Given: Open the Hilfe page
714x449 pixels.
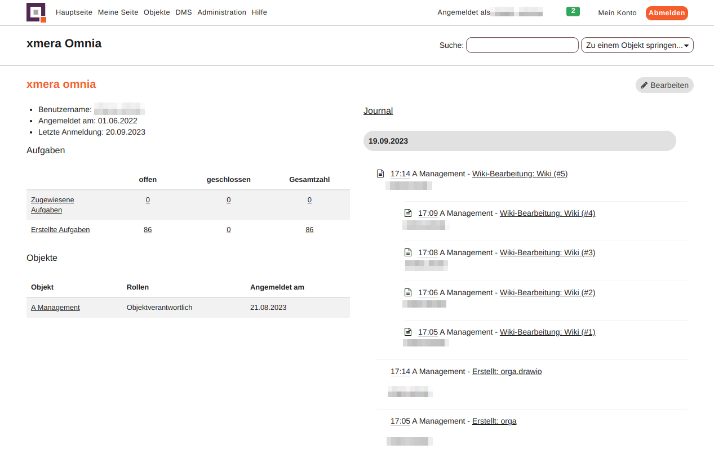Looking at the screenshot, I should [259, 12].
